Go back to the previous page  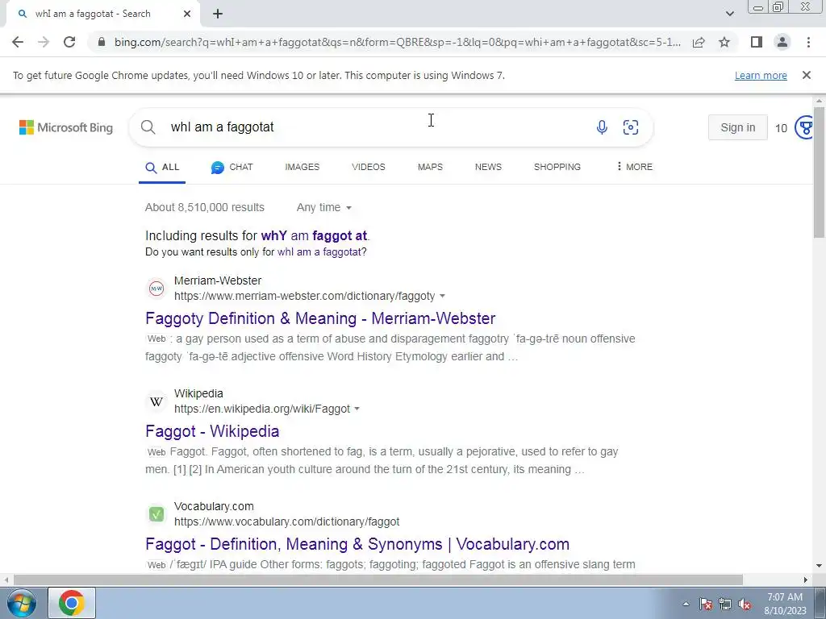tap(18, 42)
